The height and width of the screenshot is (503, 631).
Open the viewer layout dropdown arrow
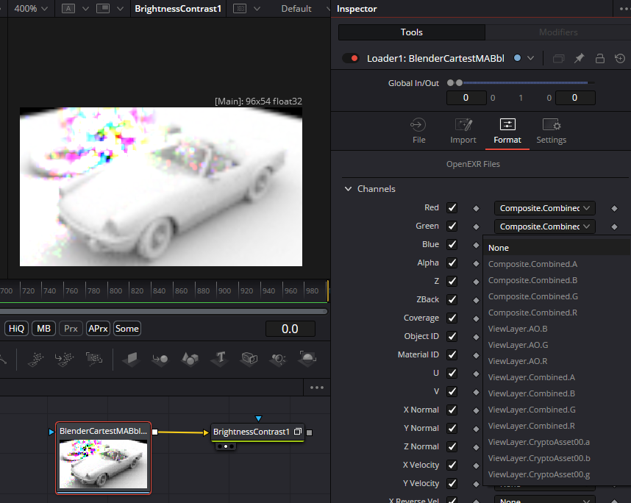pos(120,8)
